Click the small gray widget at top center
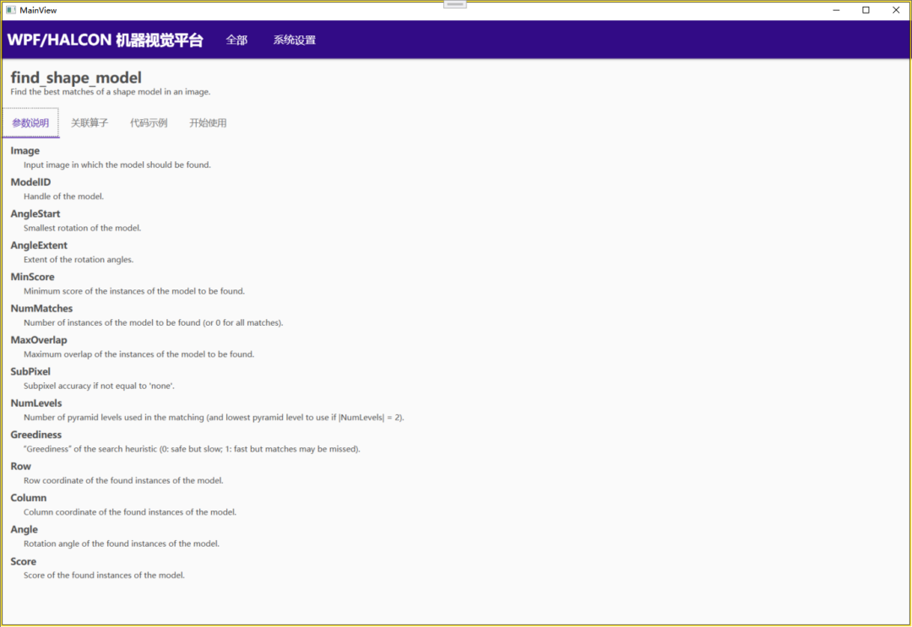The width and height of the screenshot is (912, 627). pos(454,3)
